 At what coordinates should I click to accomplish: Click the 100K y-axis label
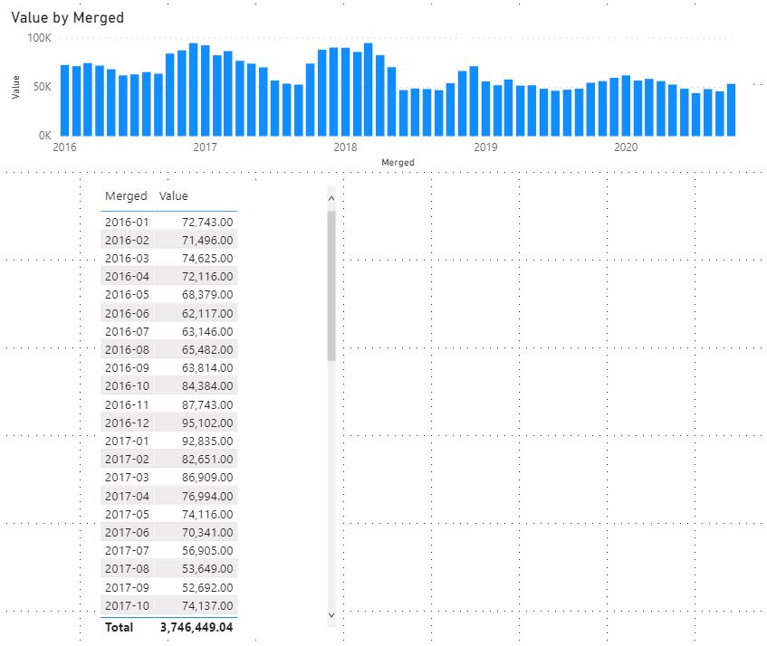click(x=39, y=38)
